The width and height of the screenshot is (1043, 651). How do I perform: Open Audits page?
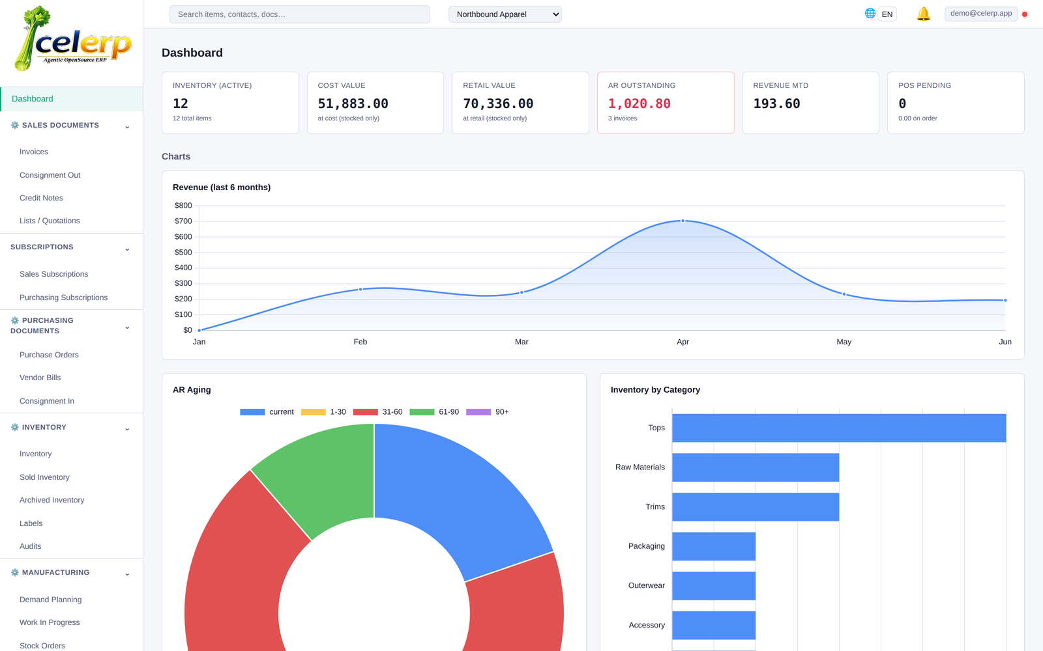[x=30, y=546]
